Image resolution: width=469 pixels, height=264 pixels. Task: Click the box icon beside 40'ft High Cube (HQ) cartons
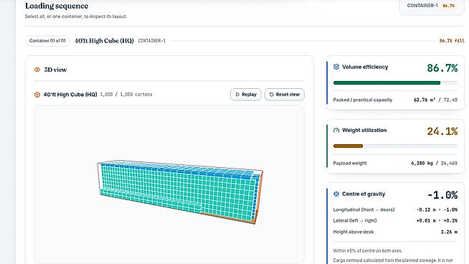tap(37, 95)
